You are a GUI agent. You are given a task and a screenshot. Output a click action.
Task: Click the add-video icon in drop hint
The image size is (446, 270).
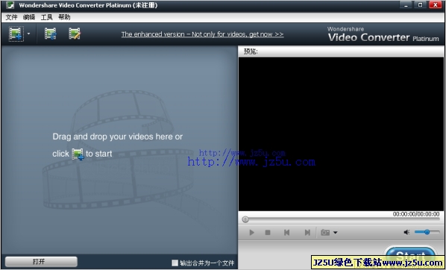(78, 154)
